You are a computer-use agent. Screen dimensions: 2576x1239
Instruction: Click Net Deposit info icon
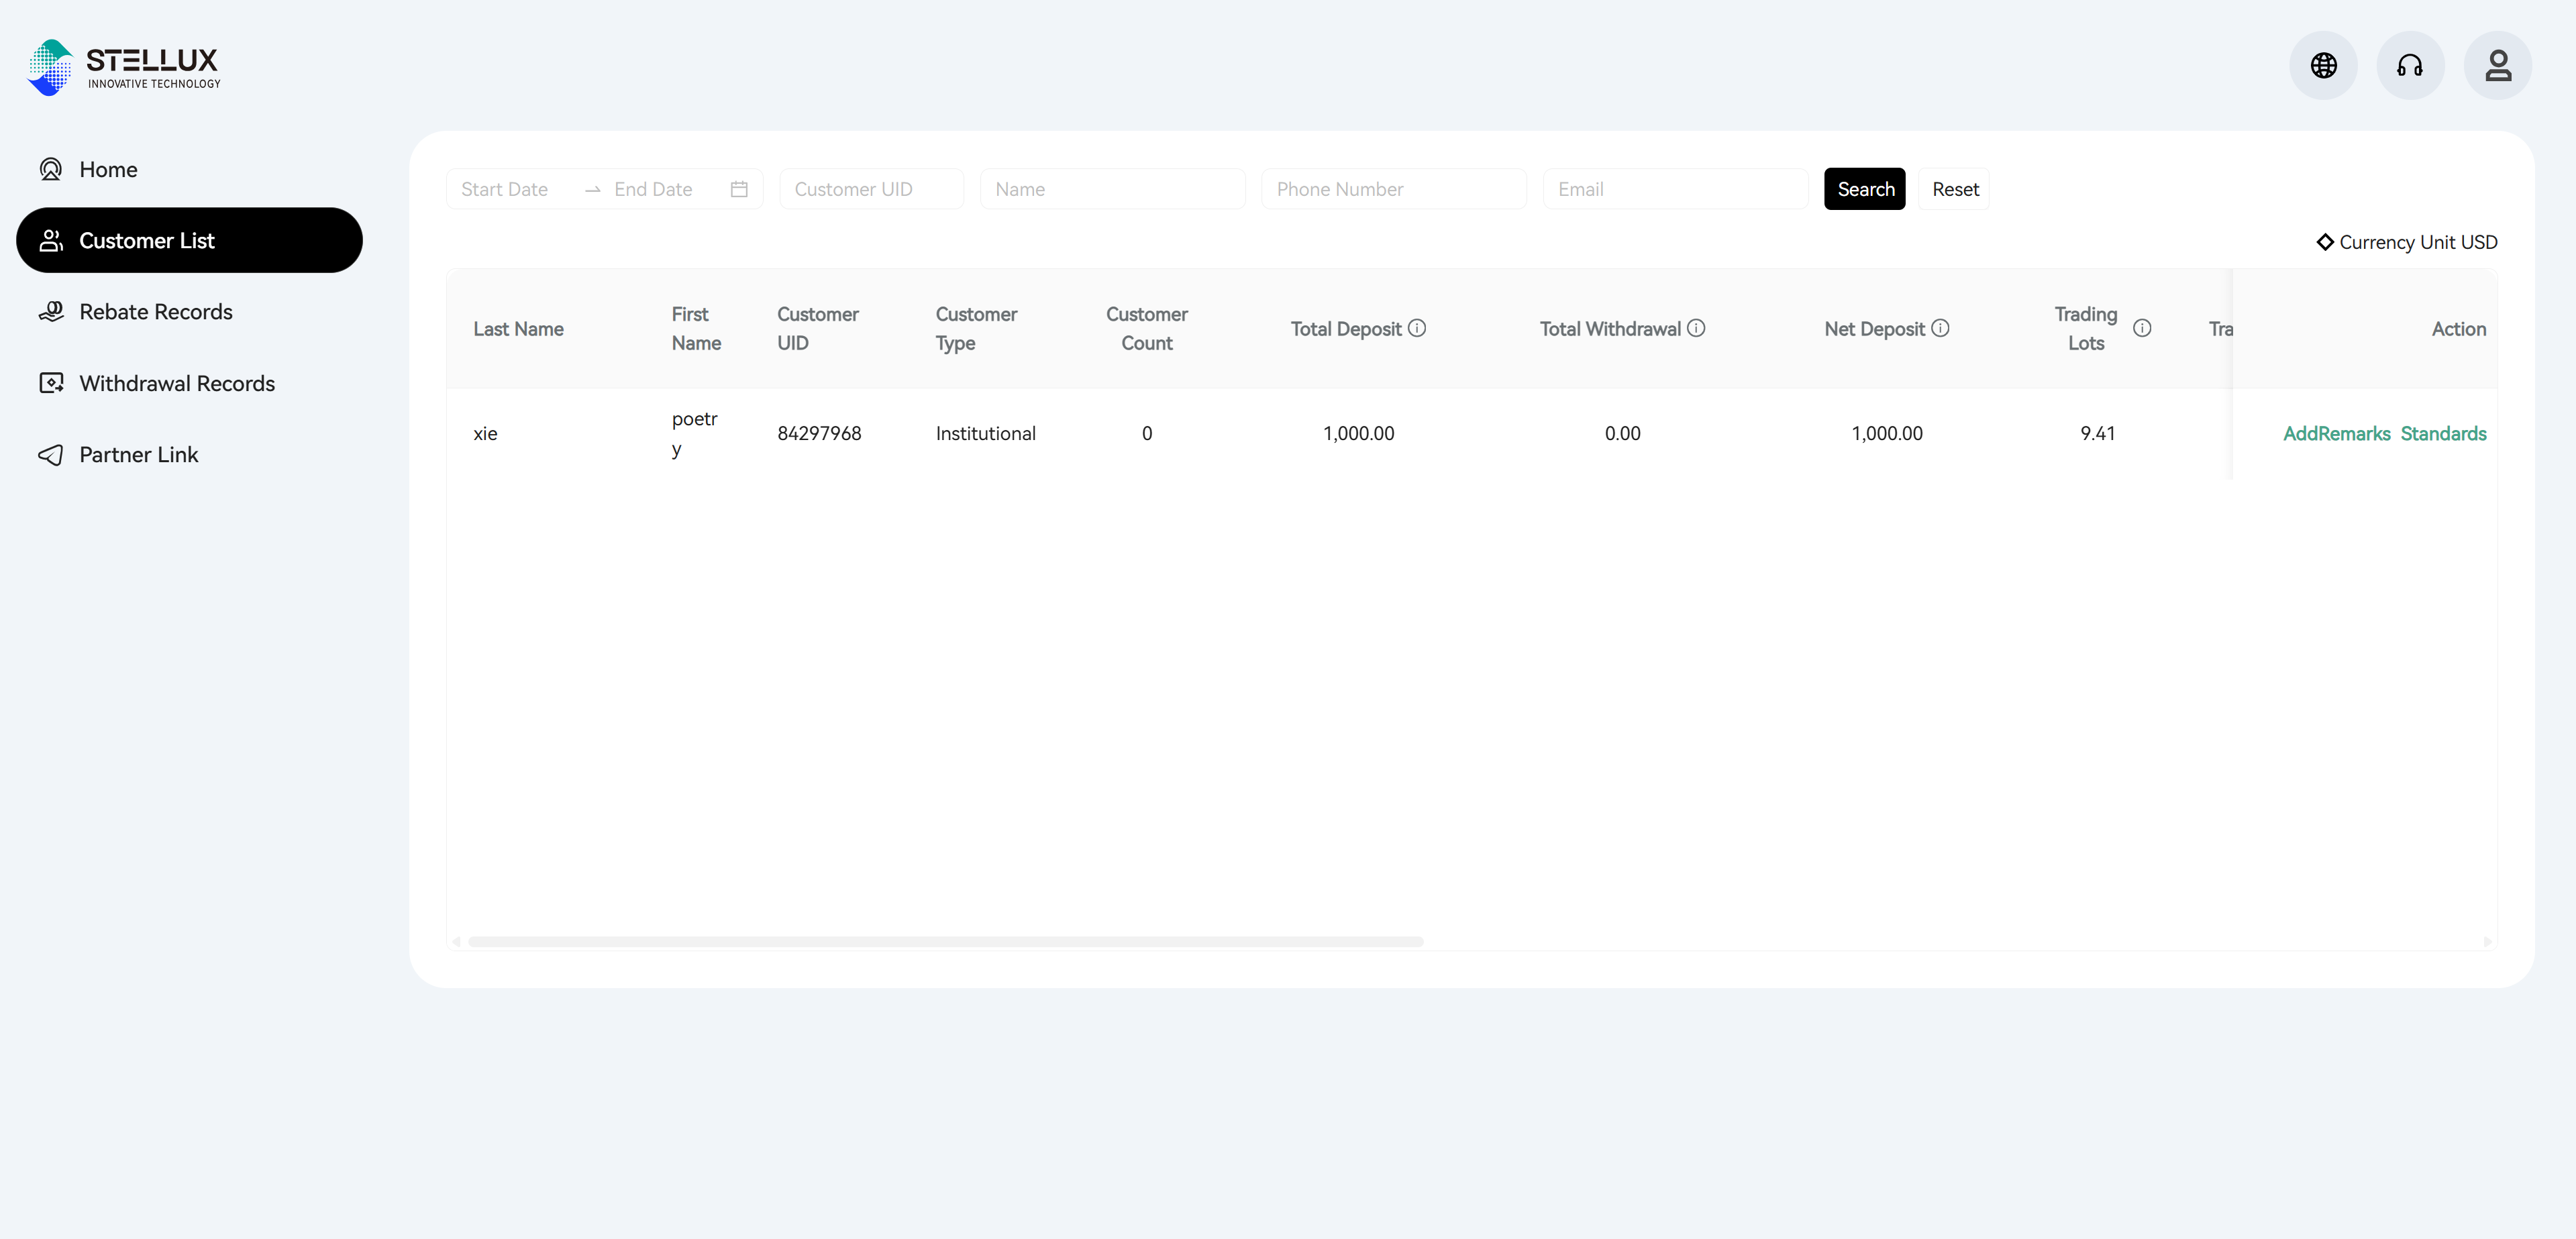[1940, 328]
